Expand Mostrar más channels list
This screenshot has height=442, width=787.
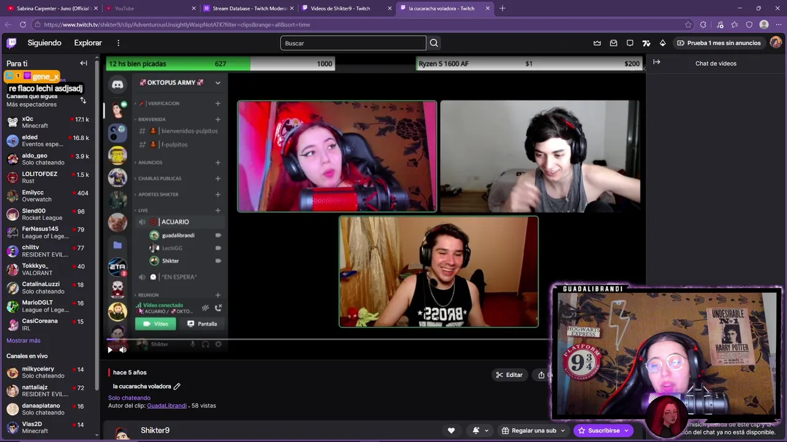tap(23, 341)
